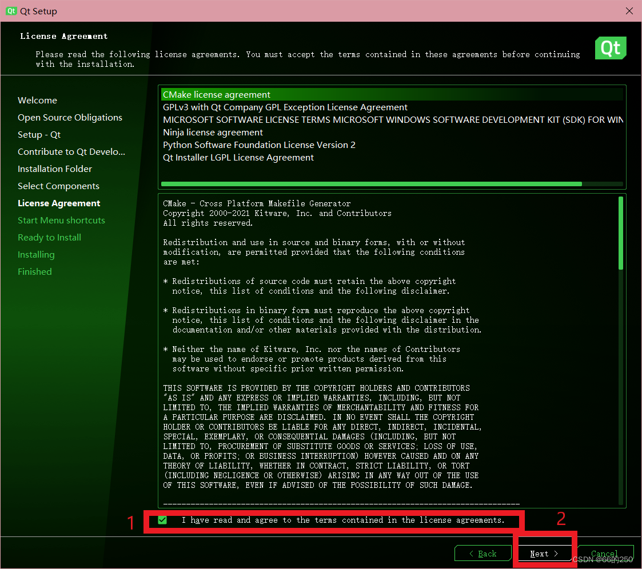Cancel the Qt installation
The height and width of the screenshot is (569, 642).
[x=605, y=554]
